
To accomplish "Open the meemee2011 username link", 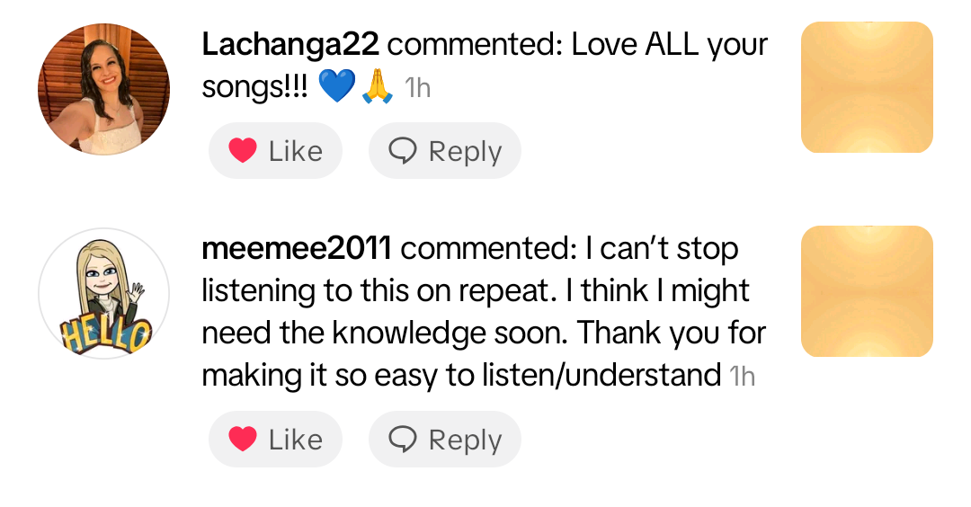I will pyautogui.click(x=298, y=249).
